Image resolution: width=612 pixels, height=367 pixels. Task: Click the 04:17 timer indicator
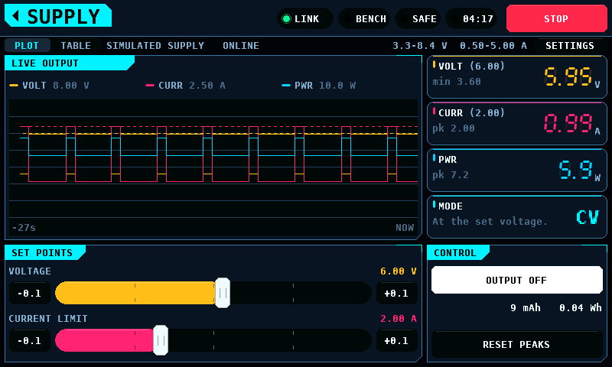471,18
